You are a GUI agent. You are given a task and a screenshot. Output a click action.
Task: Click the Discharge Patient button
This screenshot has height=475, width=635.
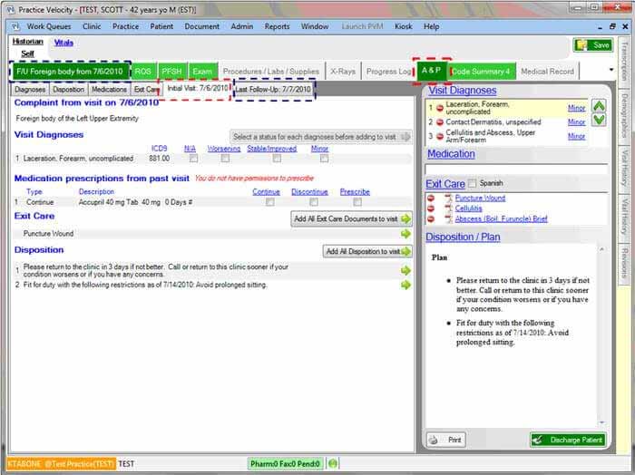click(x=568, y=440)
